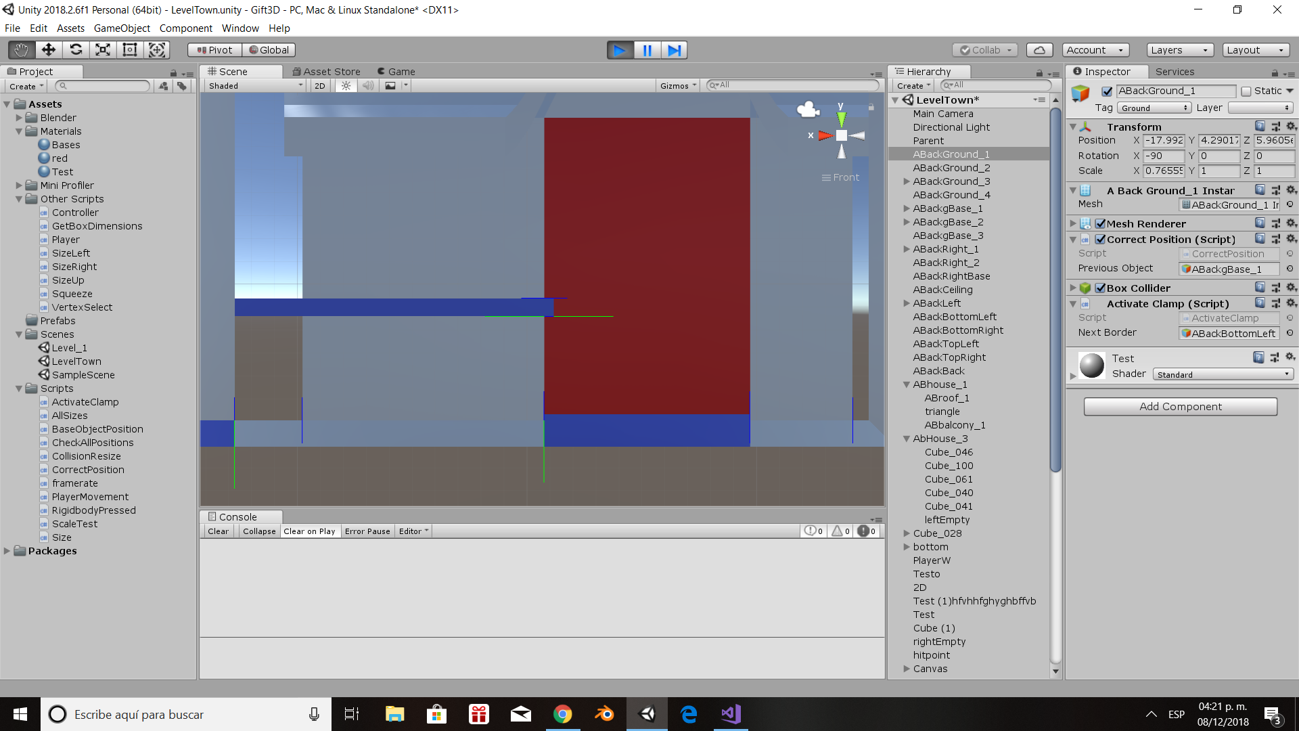Switch to the Game tab
The image size is (1299, 731).
[x=396, y=72]
